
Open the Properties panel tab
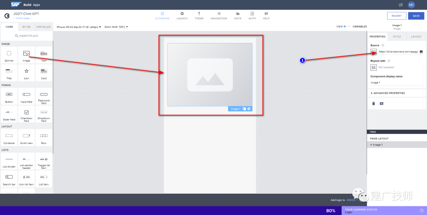(x=378, y=36)
